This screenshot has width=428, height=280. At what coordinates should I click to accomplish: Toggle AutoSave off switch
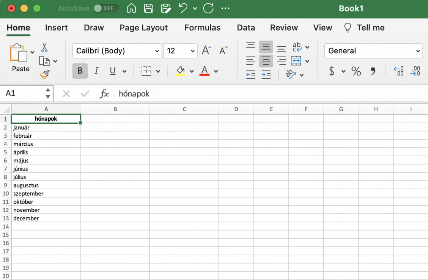pos(106,8)
